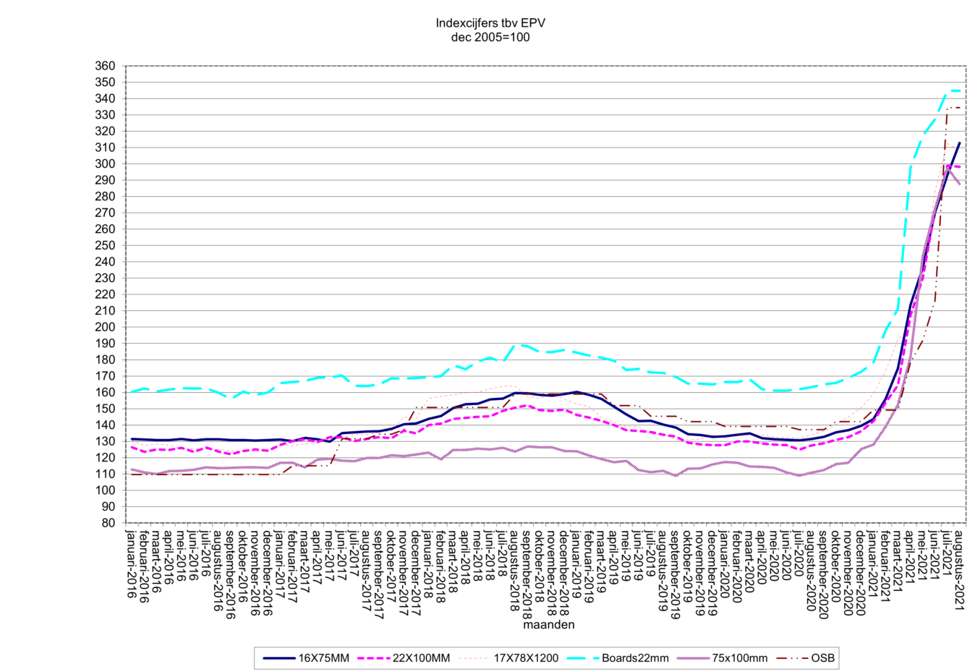The image size is (975, 672).
Task: Click the cyan dashed swatch for Boards22mm
Action: (582, 658)
